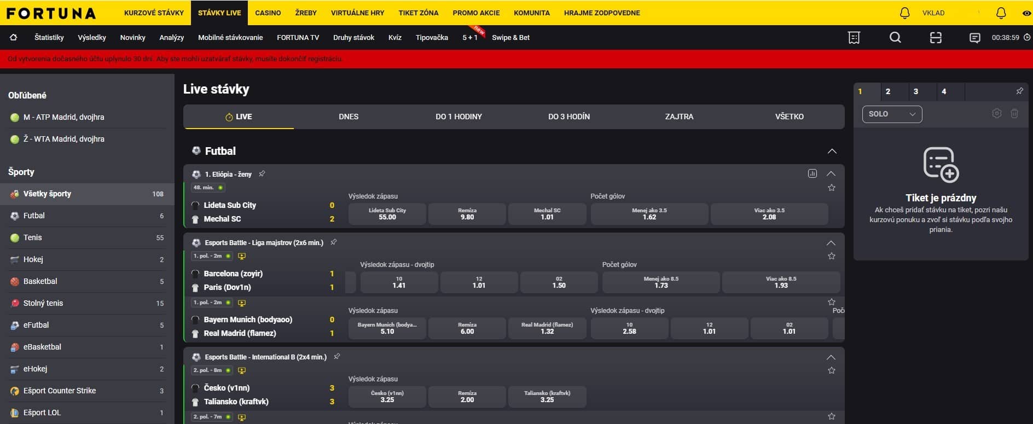1033x424 pixels.
Task: Collapse Esports Battle - Liga majstrov league
Action: [831, 242]
